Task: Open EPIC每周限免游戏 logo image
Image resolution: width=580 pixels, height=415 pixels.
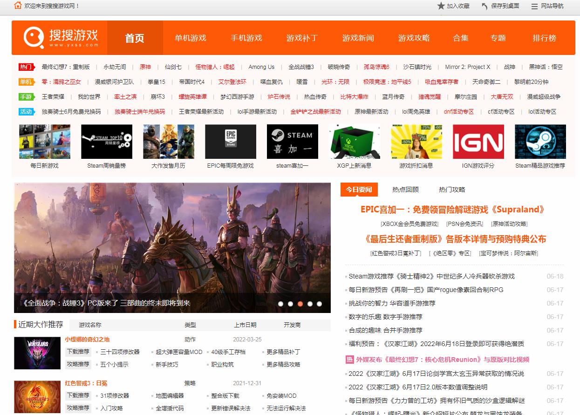Action: click(x=231, y=142)
